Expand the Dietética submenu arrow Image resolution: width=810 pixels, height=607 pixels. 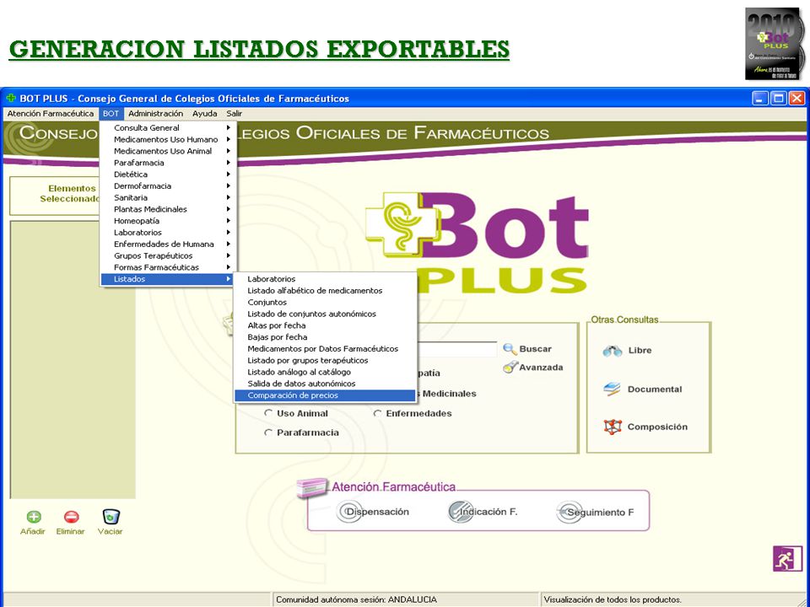(x=229, y=174)
